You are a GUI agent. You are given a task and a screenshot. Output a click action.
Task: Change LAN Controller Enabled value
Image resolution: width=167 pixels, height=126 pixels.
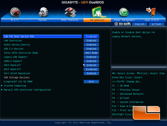click(91, 41)
